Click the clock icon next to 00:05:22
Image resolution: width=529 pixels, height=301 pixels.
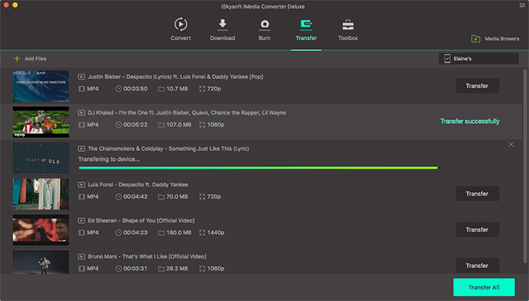pyautogui.click(x=118, y=125)
